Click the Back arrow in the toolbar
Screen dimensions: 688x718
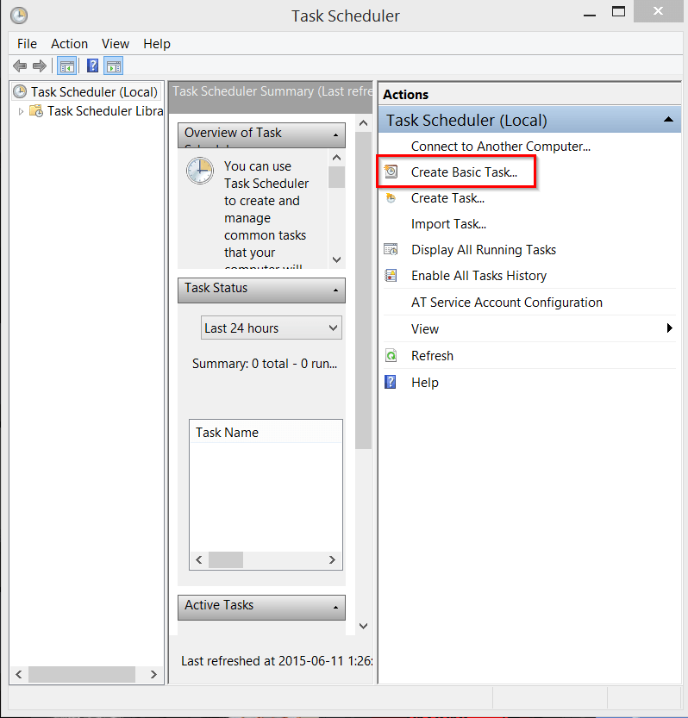coord(19,66)
